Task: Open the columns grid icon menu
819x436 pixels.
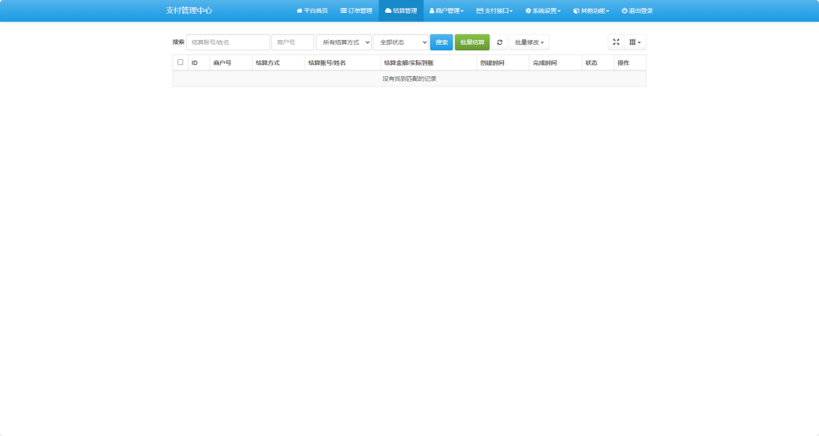Action: tap(634, 42)
